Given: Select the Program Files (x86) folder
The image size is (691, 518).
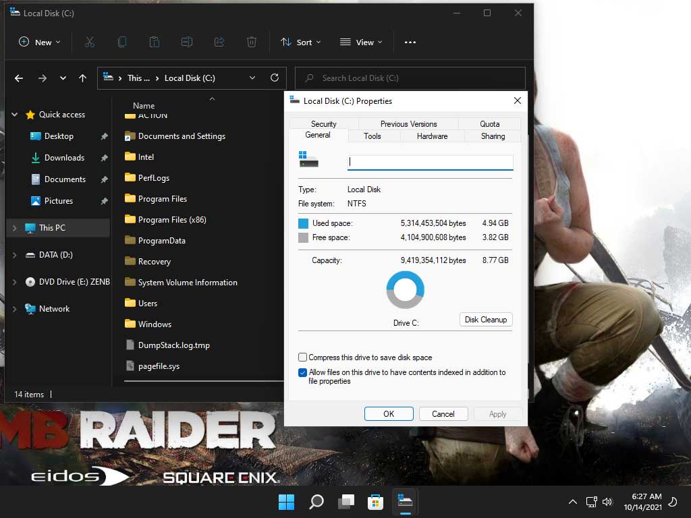Looking at the screenshot, I should pos(166,220).
